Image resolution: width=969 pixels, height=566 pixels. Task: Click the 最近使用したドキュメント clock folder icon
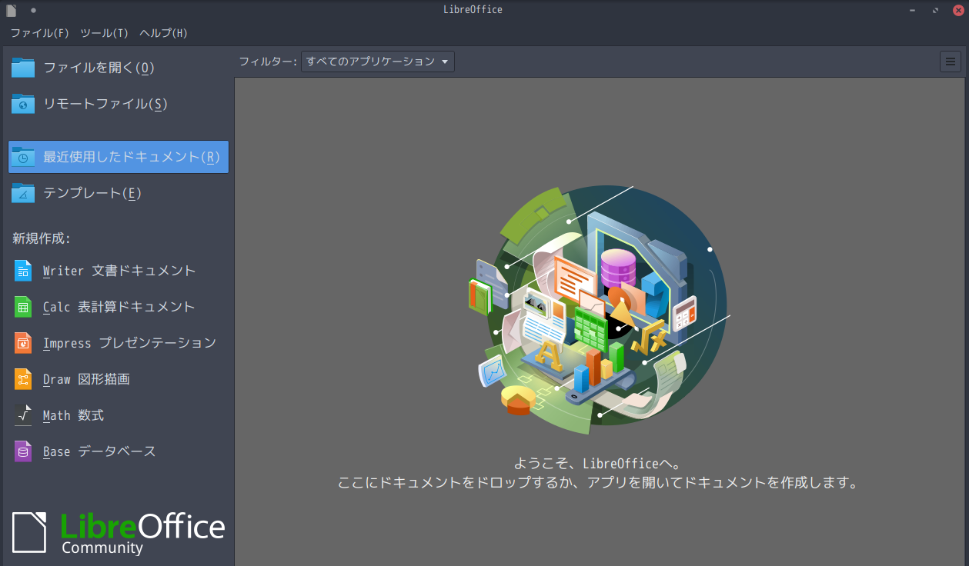pyautogui.click(x=23, y=157)
